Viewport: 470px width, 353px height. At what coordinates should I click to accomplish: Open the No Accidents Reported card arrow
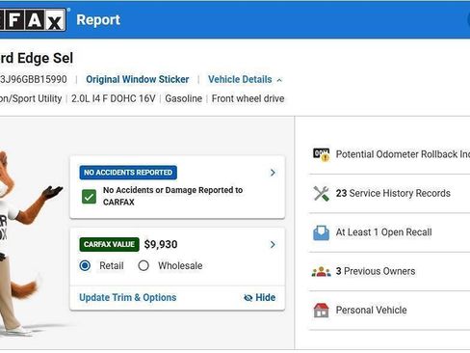coord(273,173)
